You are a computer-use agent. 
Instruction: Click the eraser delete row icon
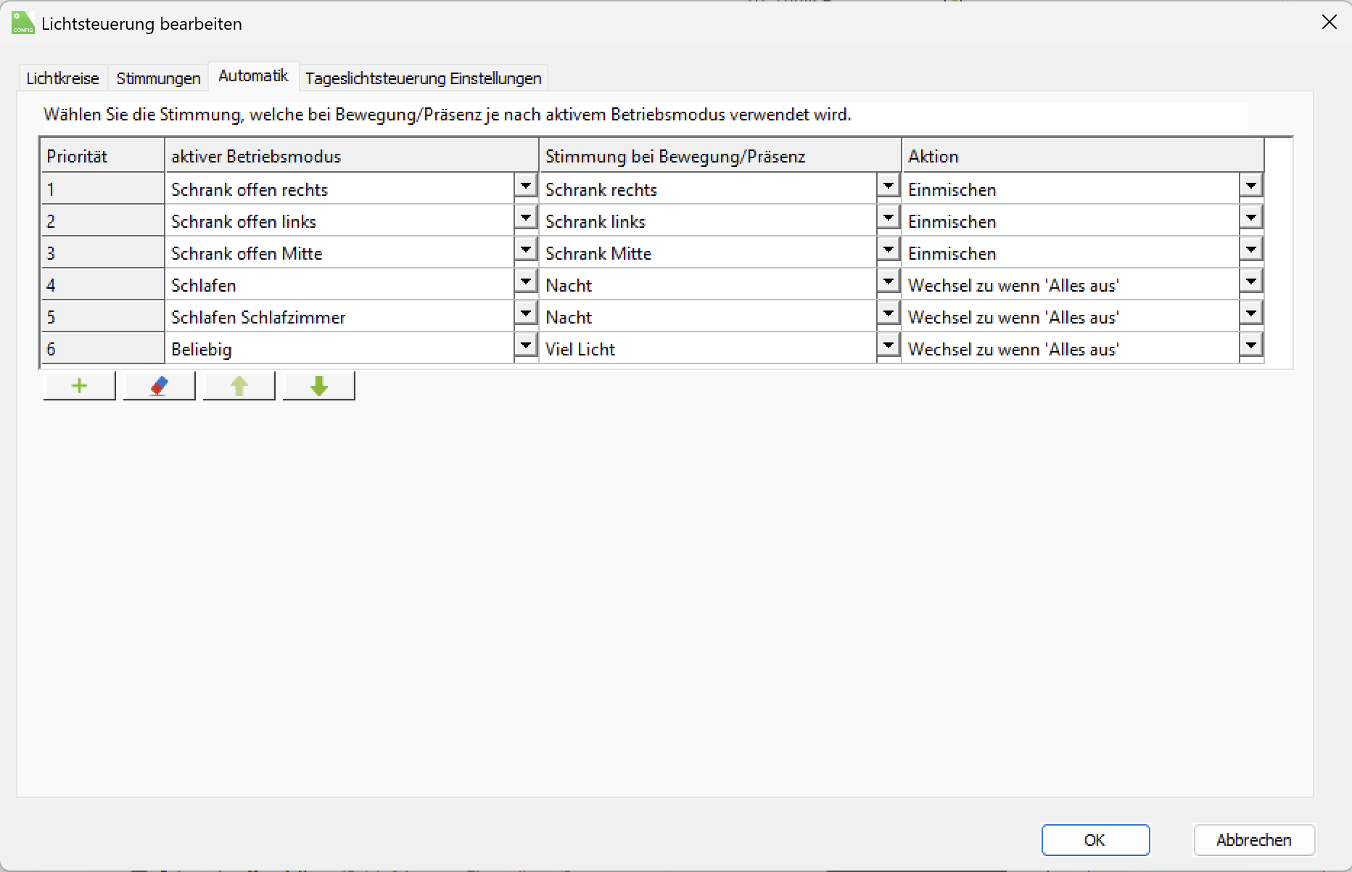[x=160, y=386]
